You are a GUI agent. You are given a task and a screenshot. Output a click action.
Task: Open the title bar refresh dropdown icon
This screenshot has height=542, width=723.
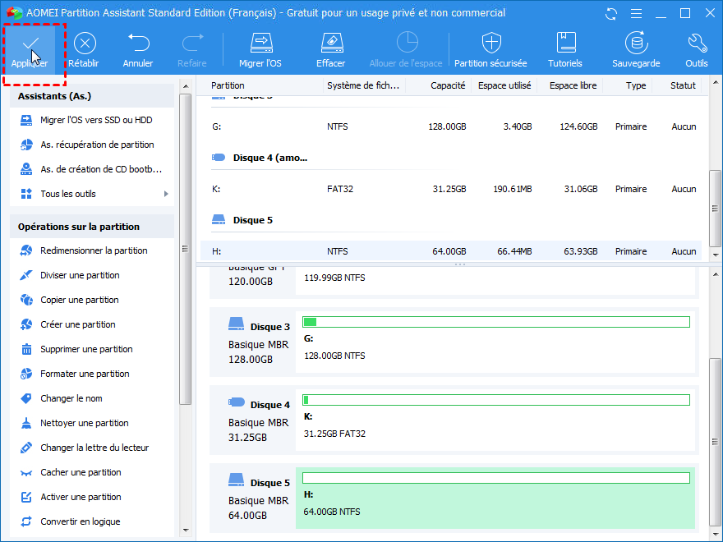[x=611, y=13]
